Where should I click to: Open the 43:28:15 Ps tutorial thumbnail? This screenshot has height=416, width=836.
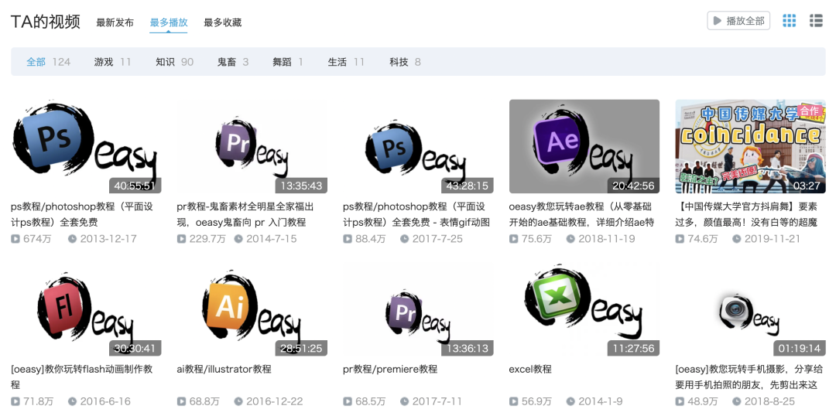[x=418, y=146]
